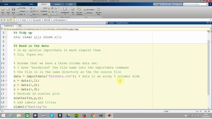This screenshot has height=119, width=212.
Task: Insert a function using the fx icon
Action: click(x=52, y=8)
